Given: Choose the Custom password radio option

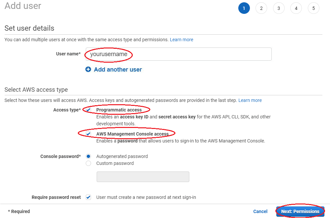Looking at the screenshot, I should [x=88, y=163].
